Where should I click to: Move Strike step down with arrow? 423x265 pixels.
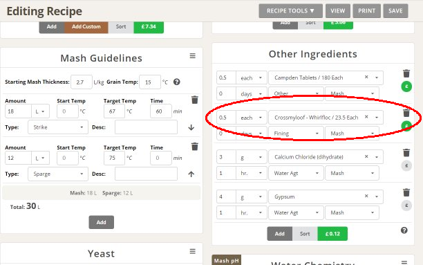[191, 127]
